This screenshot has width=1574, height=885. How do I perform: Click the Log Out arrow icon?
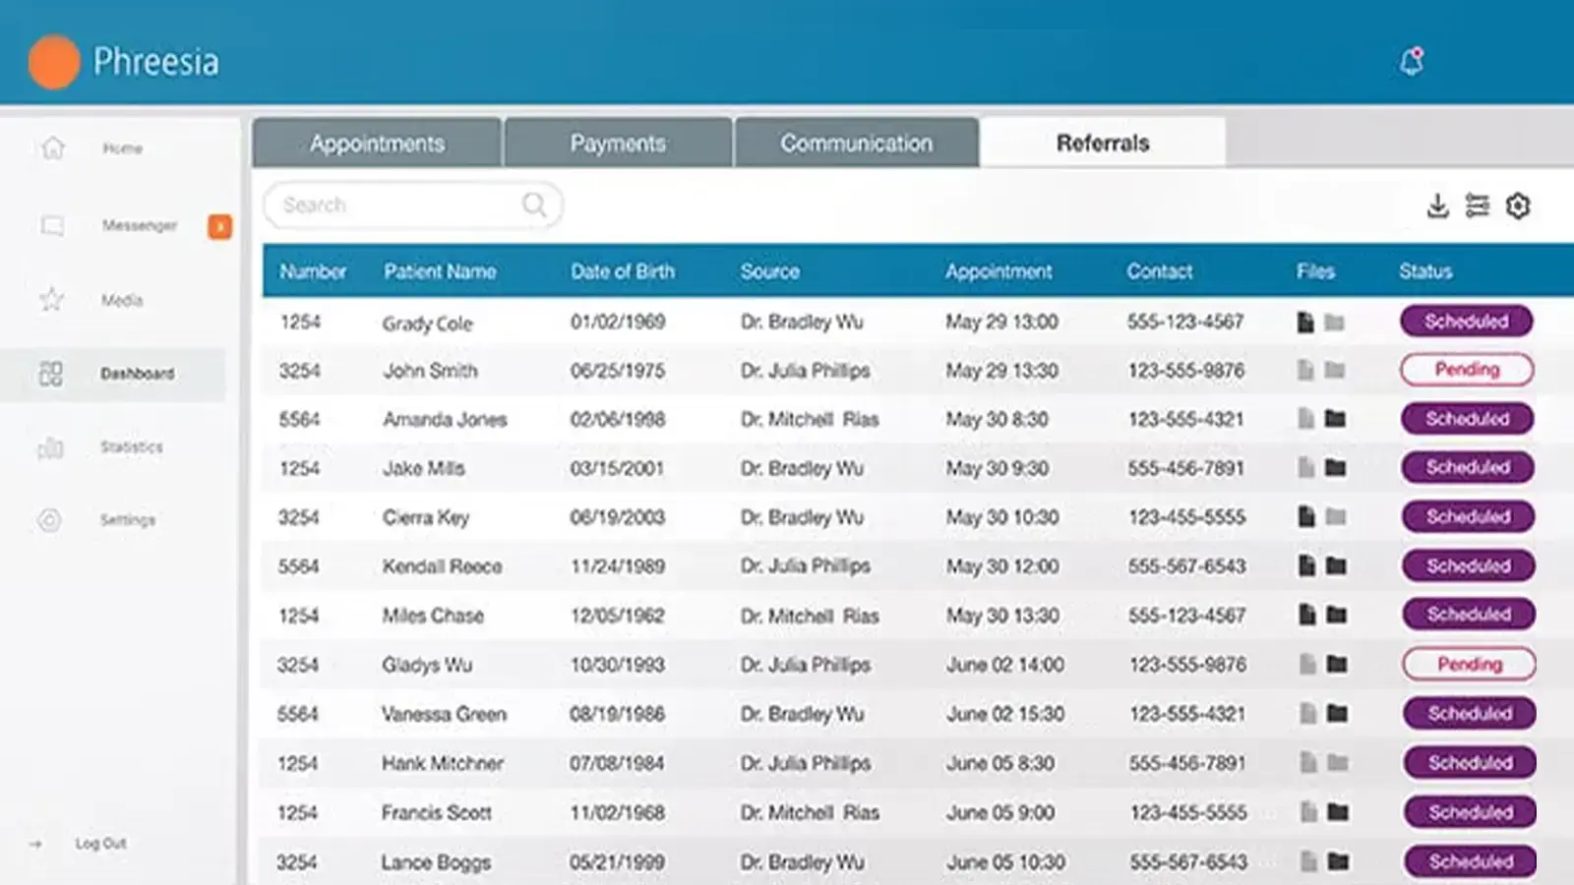[x=35, y=844]
